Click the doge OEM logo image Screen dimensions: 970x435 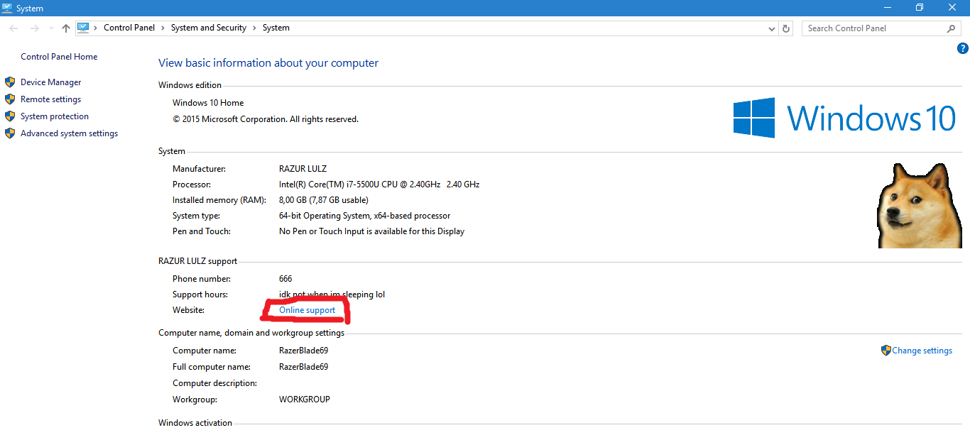(920, 204)
